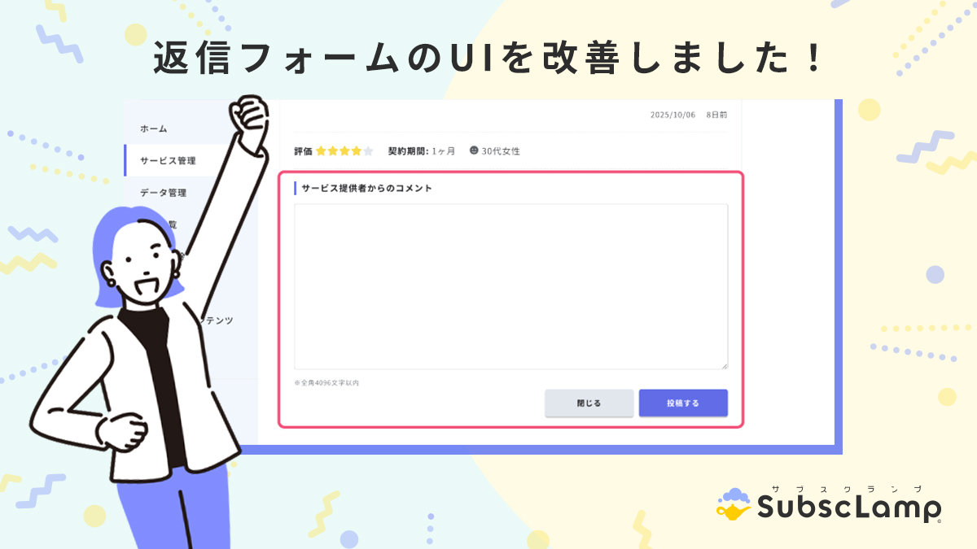Click the 閉じる button
This screenshot has height=549, width=977.
pyautogui.click(x=589, y=403)
